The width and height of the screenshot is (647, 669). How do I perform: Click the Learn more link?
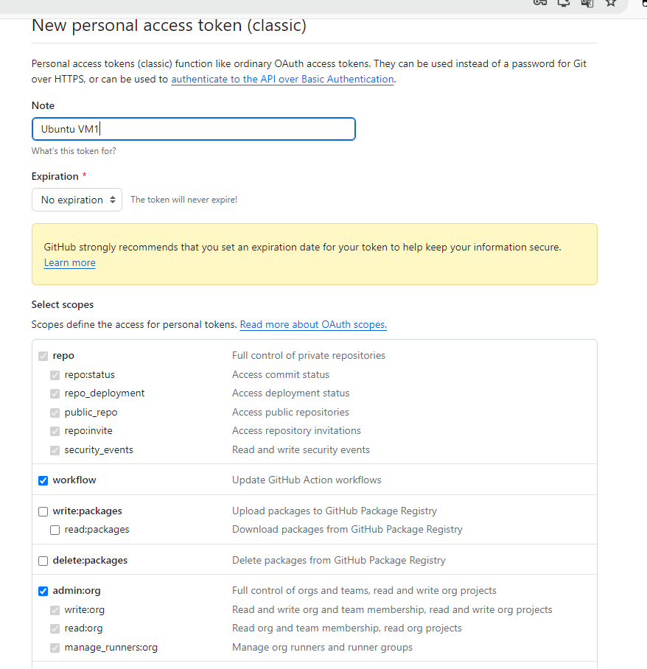coord(69,263)
